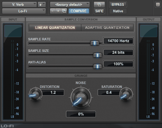Image resolution: width=162 pixels, height=128 pixels.
Task: Click the SAMPLE RATE label
Action: [39, 39]
